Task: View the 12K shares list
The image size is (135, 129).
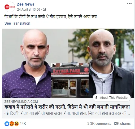Action: 122,124
